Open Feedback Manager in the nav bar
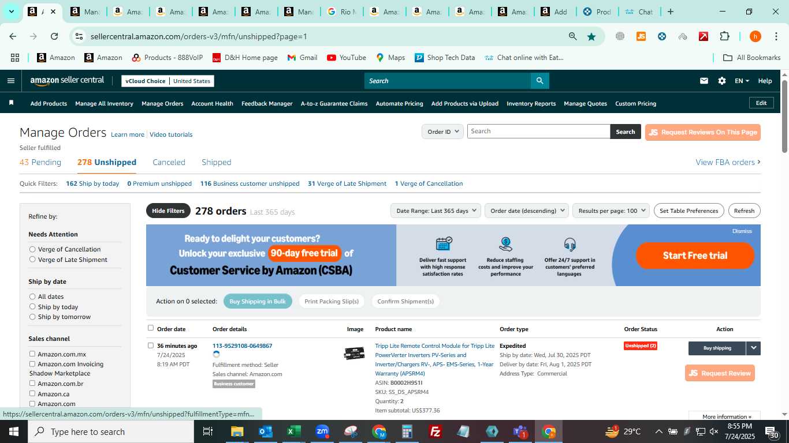Screen dimensions: 789x443 267,103
